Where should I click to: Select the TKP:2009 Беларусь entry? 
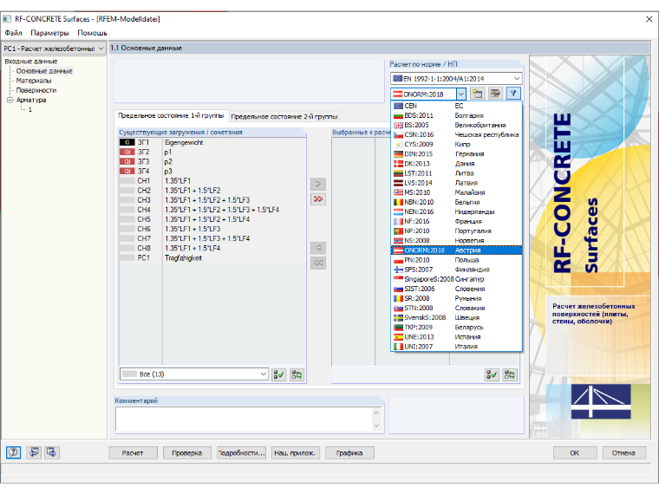[x=456, y=328]
